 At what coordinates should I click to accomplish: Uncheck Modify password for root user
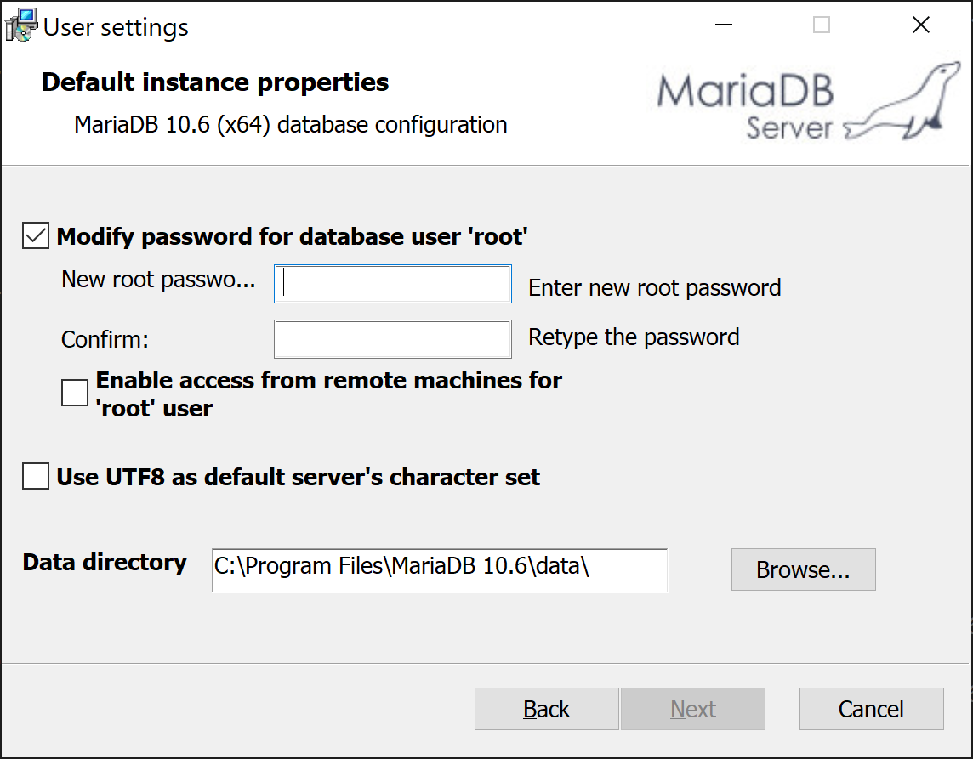(36, 236)
